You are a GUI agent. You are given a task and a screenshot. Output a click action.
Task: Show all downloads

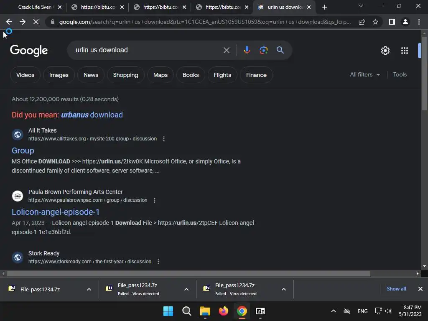pos(396,289)
